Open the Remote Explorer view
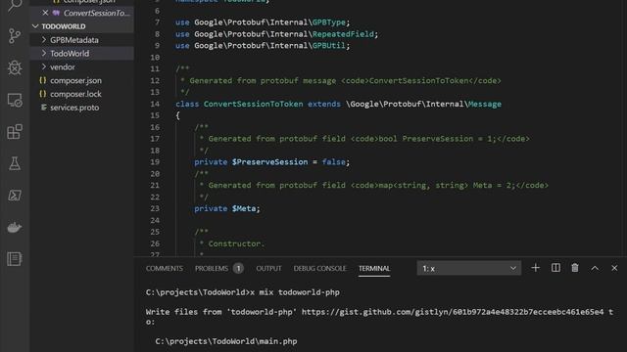The height and width of the screenshot is (352, 627). pyautogui.click(x=15, y=100)
